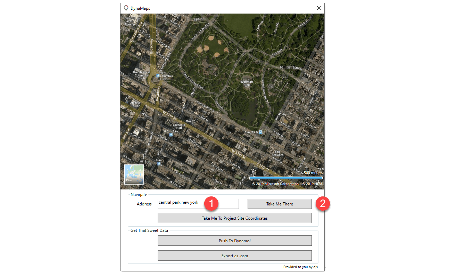Click the Wollman Rink label on map
Screen dimensions: 465x276
[247, 83]
